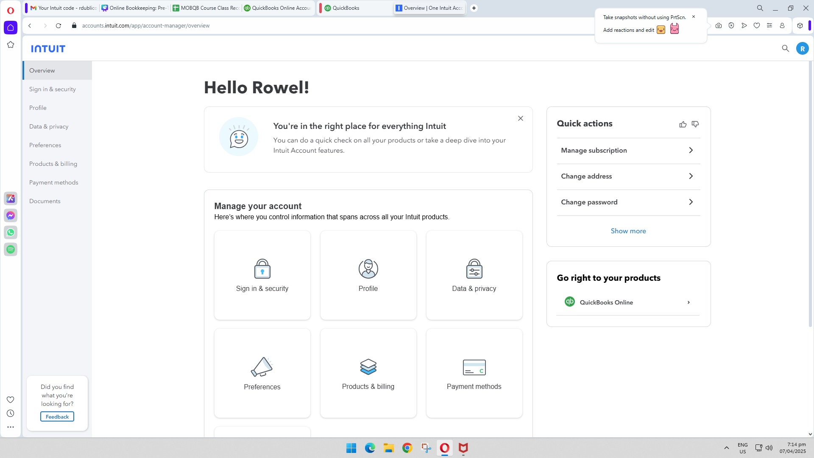Switch to QuickBooks Online Accountant tab
Screen dimensions: 814x458
[278, 8]
